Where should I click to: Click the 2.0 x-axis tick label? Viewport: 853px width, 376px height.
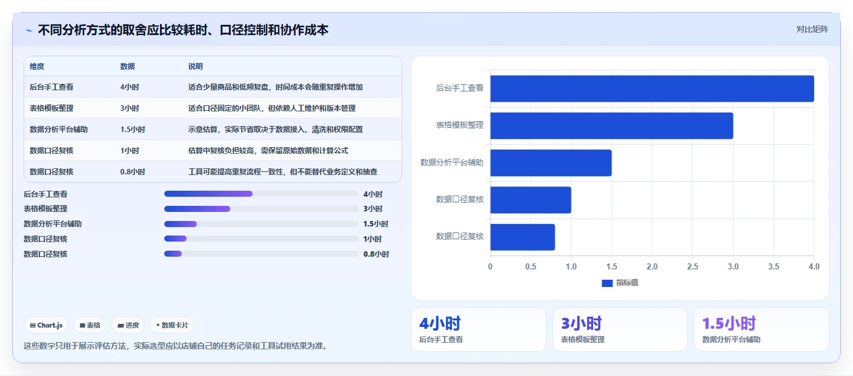652,267
